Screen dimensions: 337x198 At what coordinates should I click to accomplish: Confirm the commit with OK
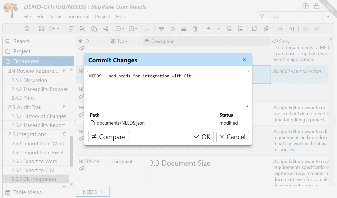click(x=202, y=137)
